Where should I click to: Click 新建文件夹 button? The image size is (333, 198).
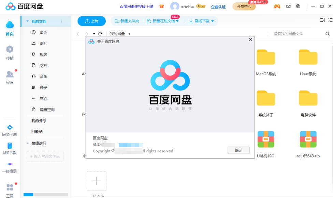pyautogui.click(x=127, y=21)
